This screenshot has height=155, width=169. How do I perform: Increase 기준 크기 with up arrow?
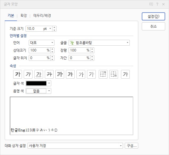click(x=54, y=27)
